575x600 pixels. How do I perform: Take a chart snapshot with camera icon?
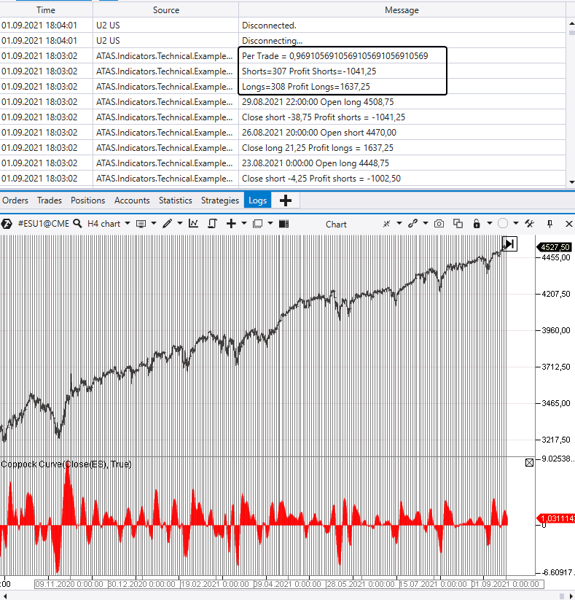439,224
